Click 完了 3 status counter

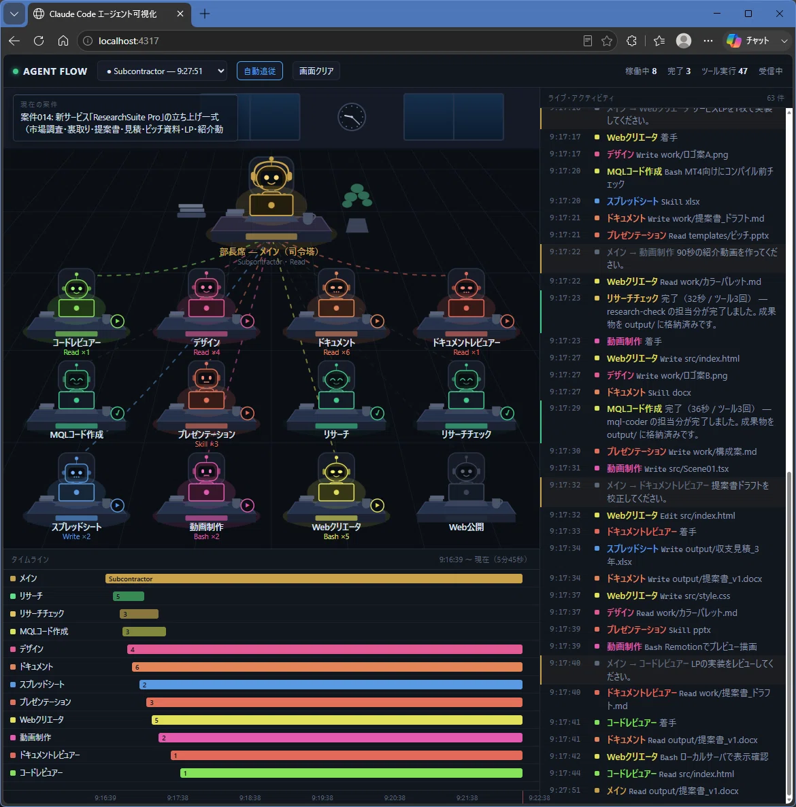(678, 71)
